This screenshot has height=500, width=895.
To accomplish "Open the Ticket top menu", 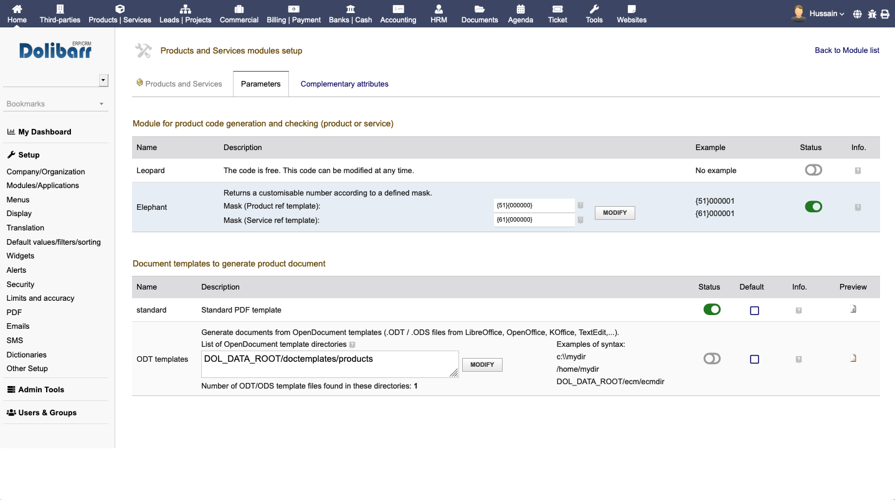I will pyautogui.click(x=557, y=14).
